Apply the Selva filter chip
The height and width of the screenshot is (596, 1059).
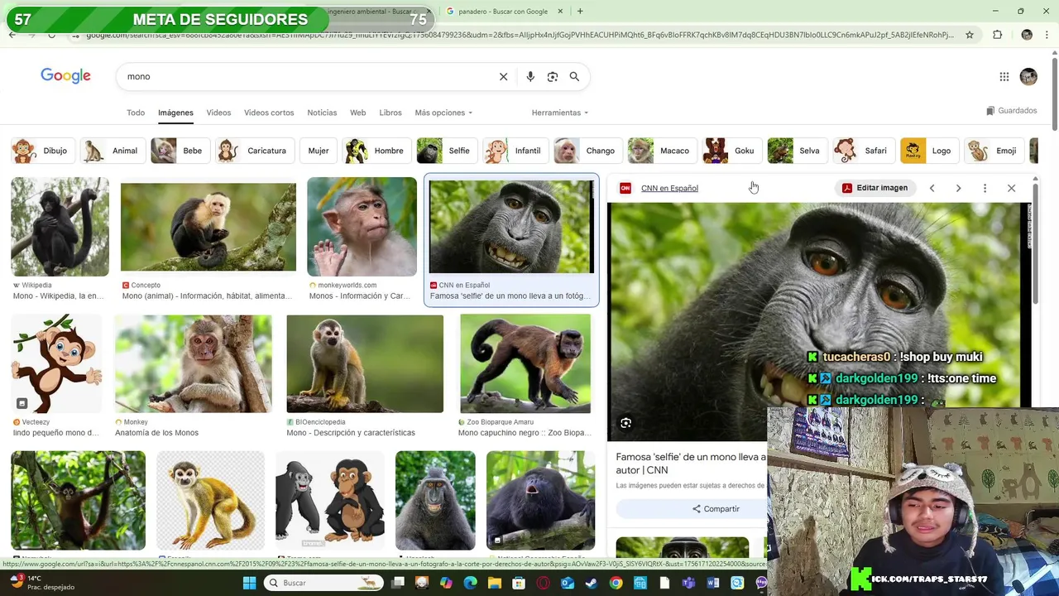coord(796,151)
